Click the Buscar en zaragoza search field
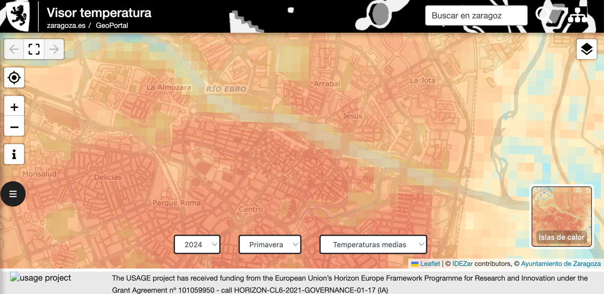604x294 pixels. (x=476, y=16)
